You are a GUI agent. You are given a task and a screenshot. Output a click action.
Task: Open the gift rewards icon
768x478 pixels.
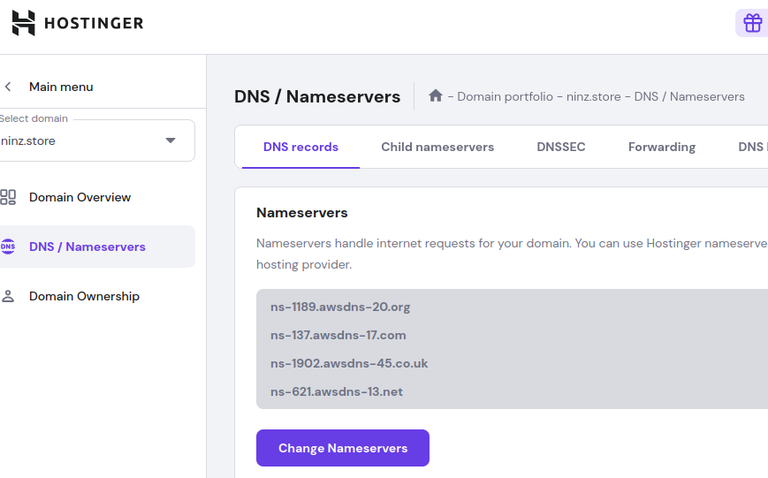click(x=752, y=23)
